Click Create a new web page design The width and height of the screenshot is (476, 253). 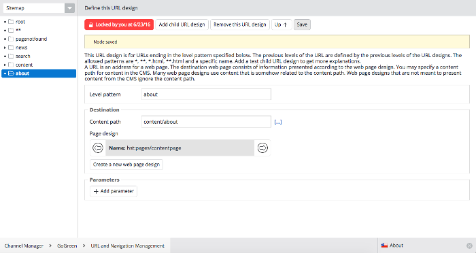126,165
